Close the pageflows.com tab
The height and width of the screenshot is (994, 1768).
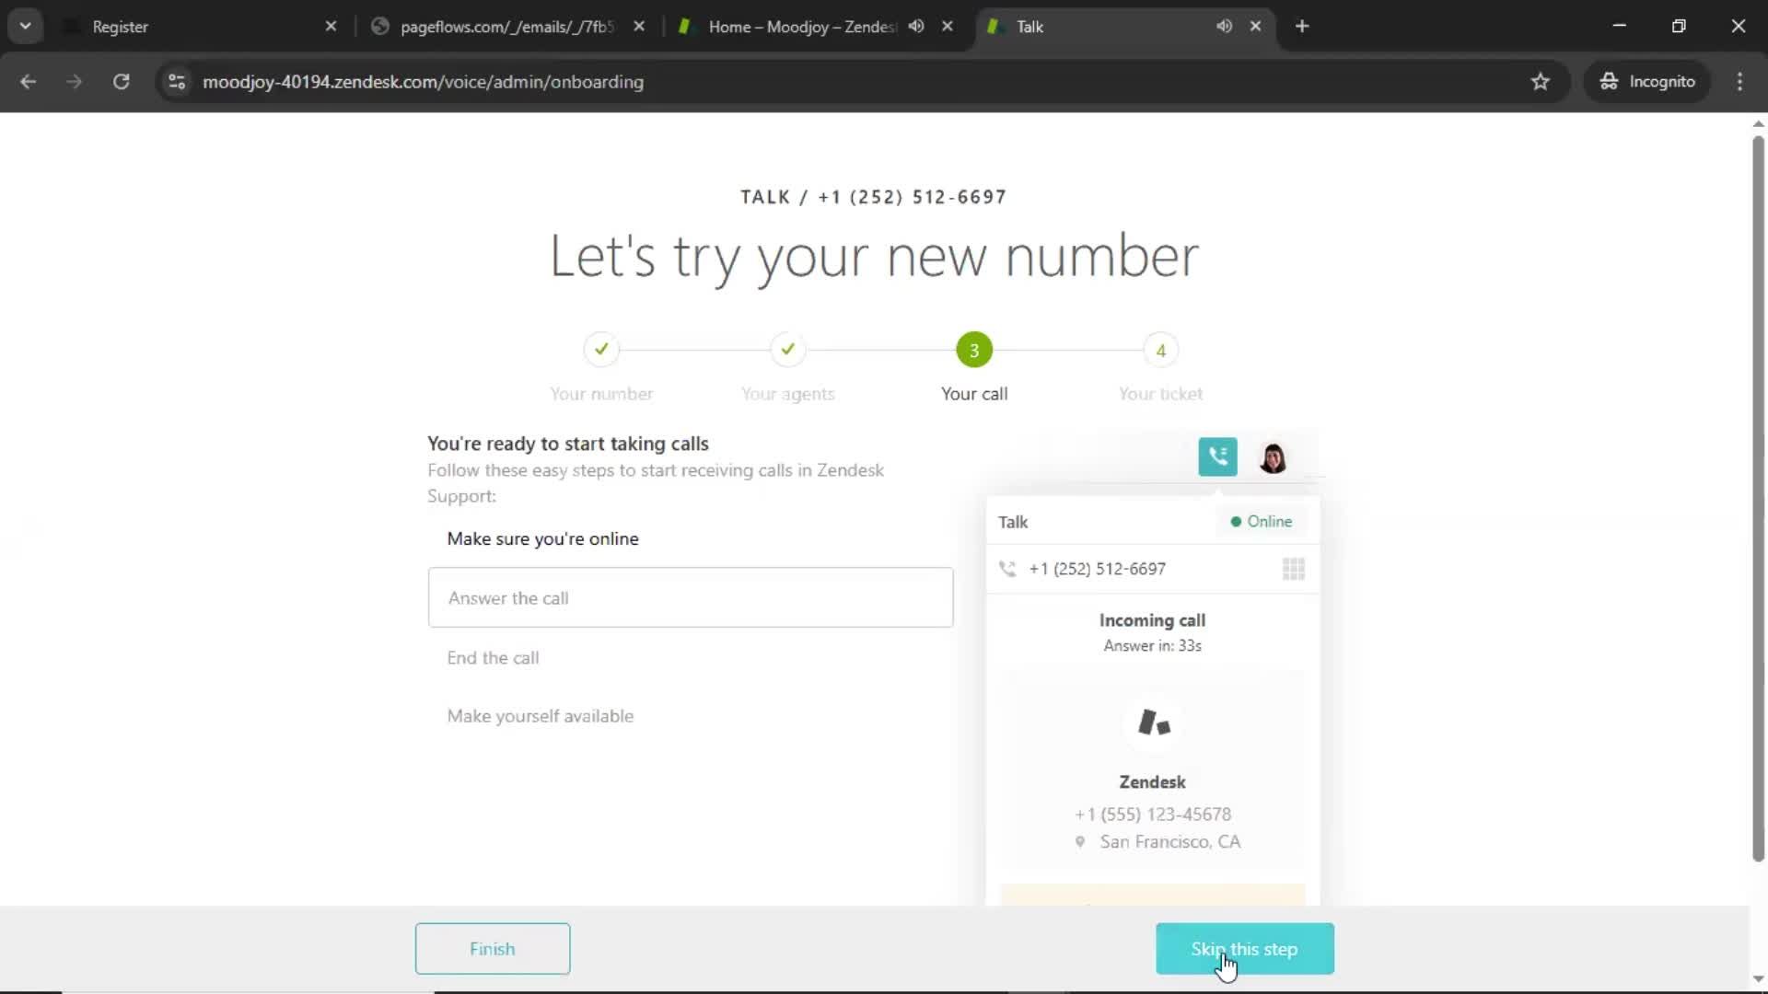click(x=639, y=27)
